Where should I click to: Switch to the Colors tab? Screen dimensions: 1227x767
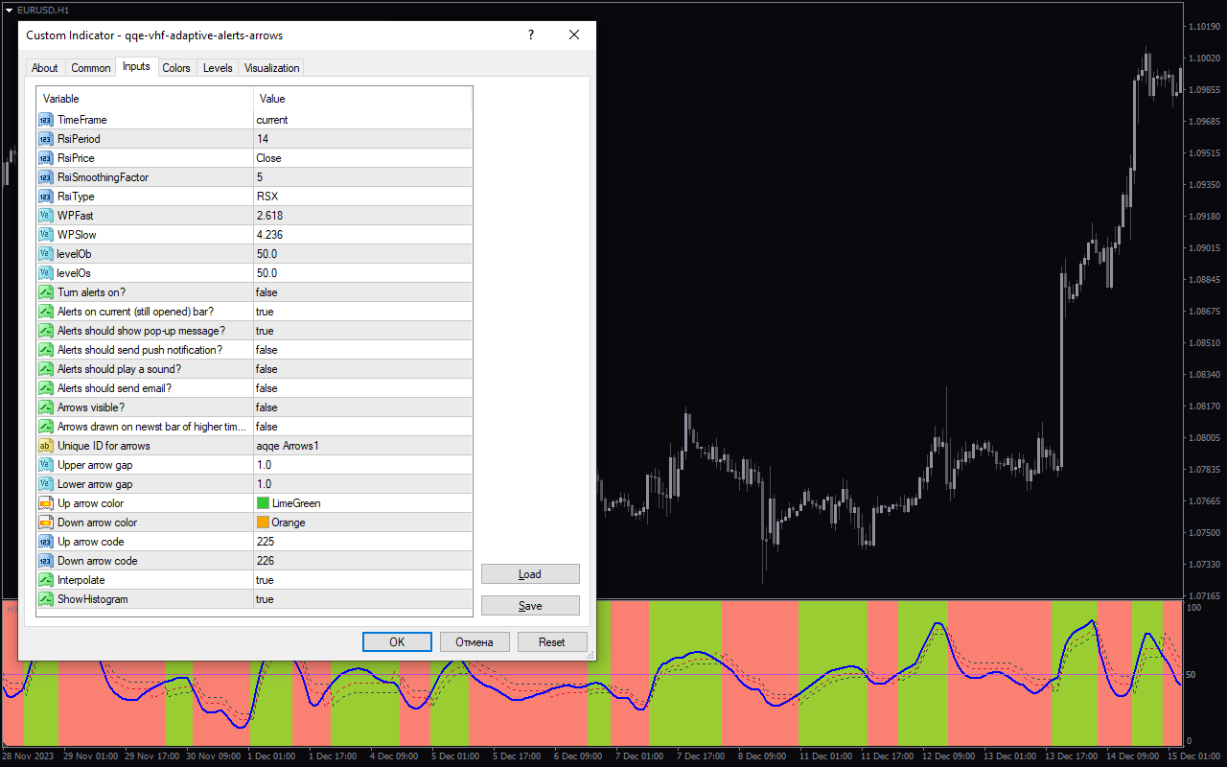(176, 68)
